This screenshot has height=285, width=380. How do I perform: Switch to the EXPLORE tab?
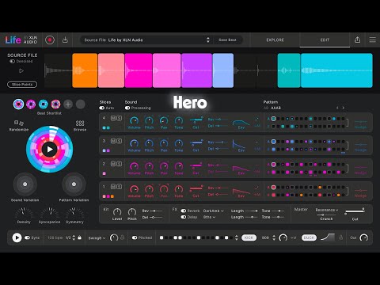click(275, 40)
